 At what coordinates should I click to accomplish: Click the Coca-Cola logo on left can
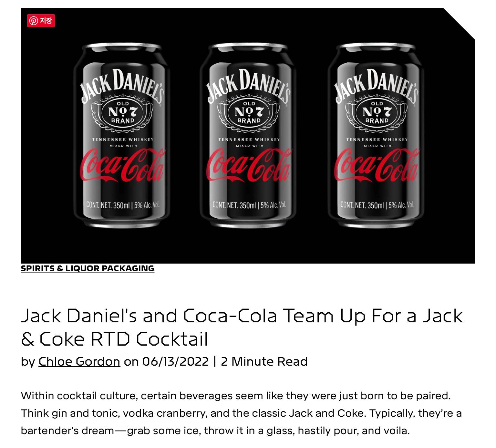[122, 165]
